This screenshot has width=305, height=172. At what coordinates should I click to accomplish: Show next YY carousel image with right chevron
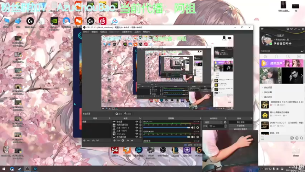pyautogui.click(x=302, y=76)
